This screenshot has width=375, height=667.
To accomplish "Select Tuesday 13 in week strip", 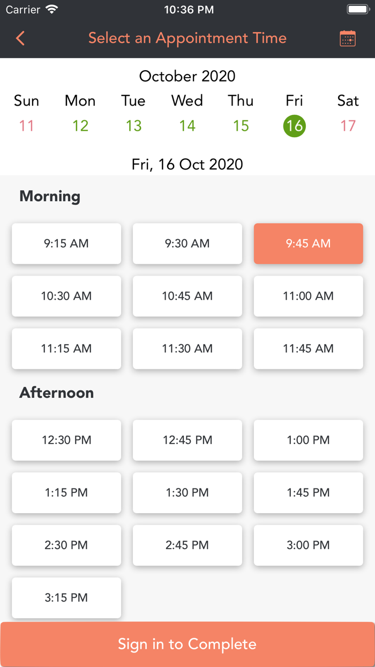I will point(133,126).
